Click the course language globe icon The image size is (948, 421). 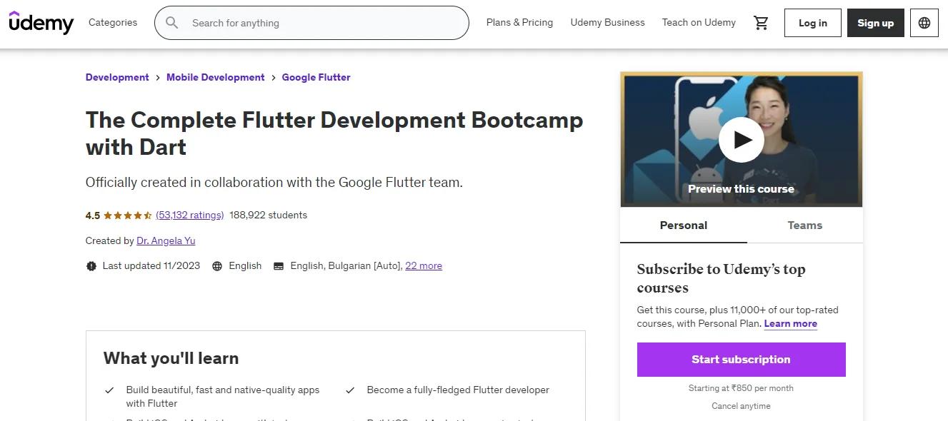(217, 265)
